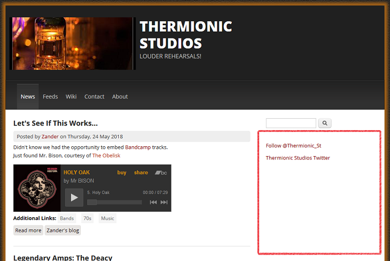Seek within the track progress bar
The width and height of the screenshot is (390, 261).
click(114, 202)
